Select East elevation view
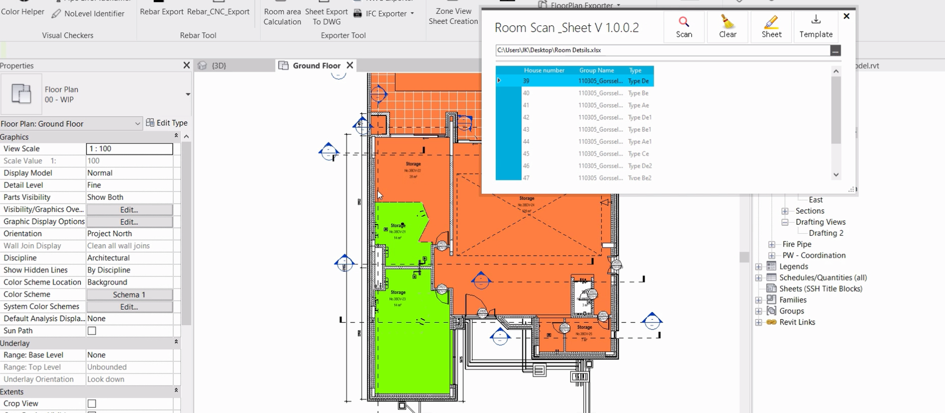Viewport: 945px width, 413px height. pyautogui.click(x=816, y=200)
